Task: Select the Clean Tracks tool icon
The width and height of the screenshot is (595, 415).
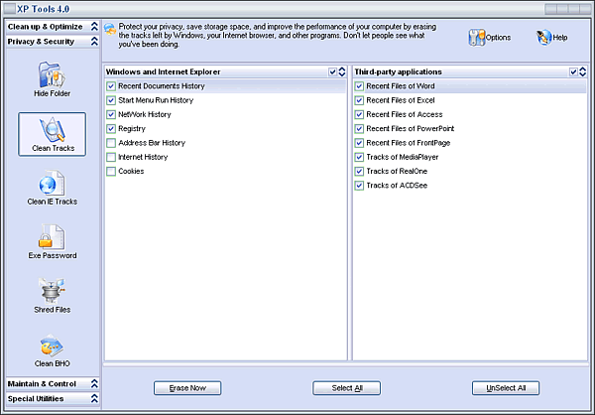Action: coord(52,130)
